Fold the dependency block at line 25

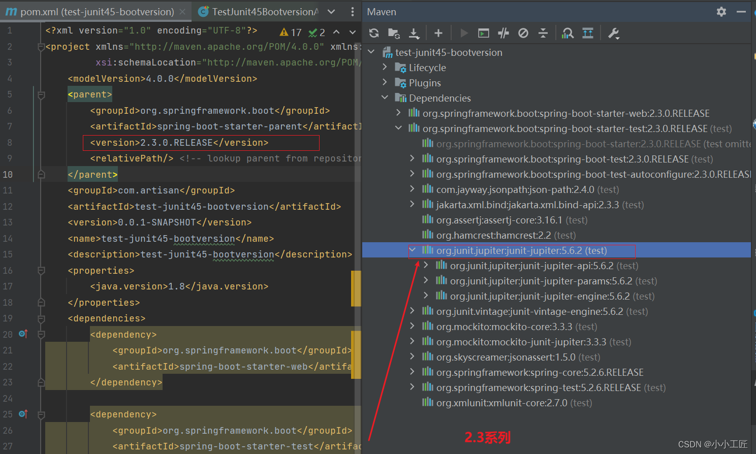41,415
